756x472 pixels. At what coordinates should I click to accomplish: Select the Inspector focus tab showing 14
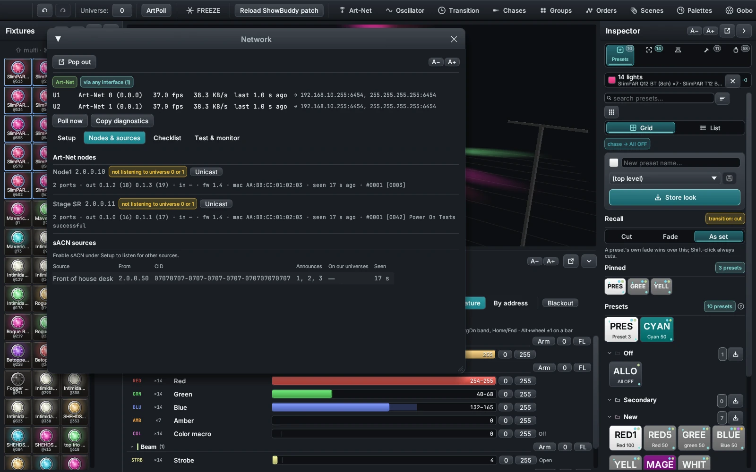(654, 50)
